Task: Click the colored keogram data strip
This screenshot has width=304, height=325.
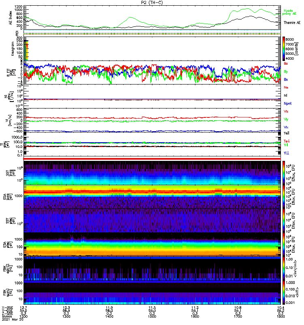Action: pos(26,50)
